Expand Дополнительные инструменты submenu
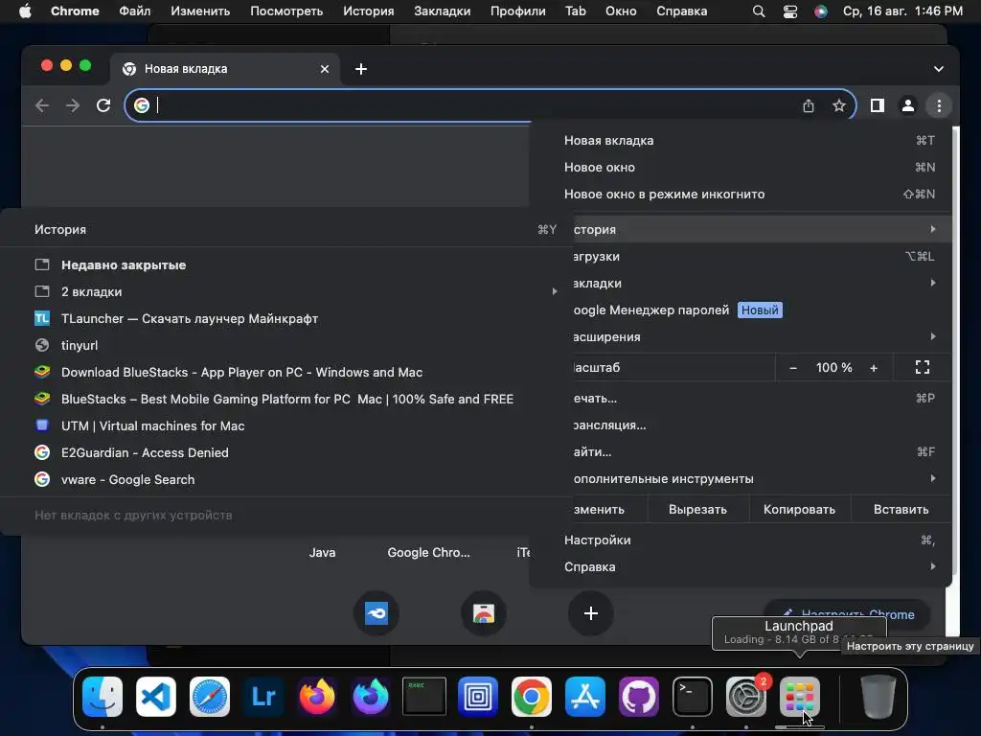This screenshot has height=736, width=981. 762,479
